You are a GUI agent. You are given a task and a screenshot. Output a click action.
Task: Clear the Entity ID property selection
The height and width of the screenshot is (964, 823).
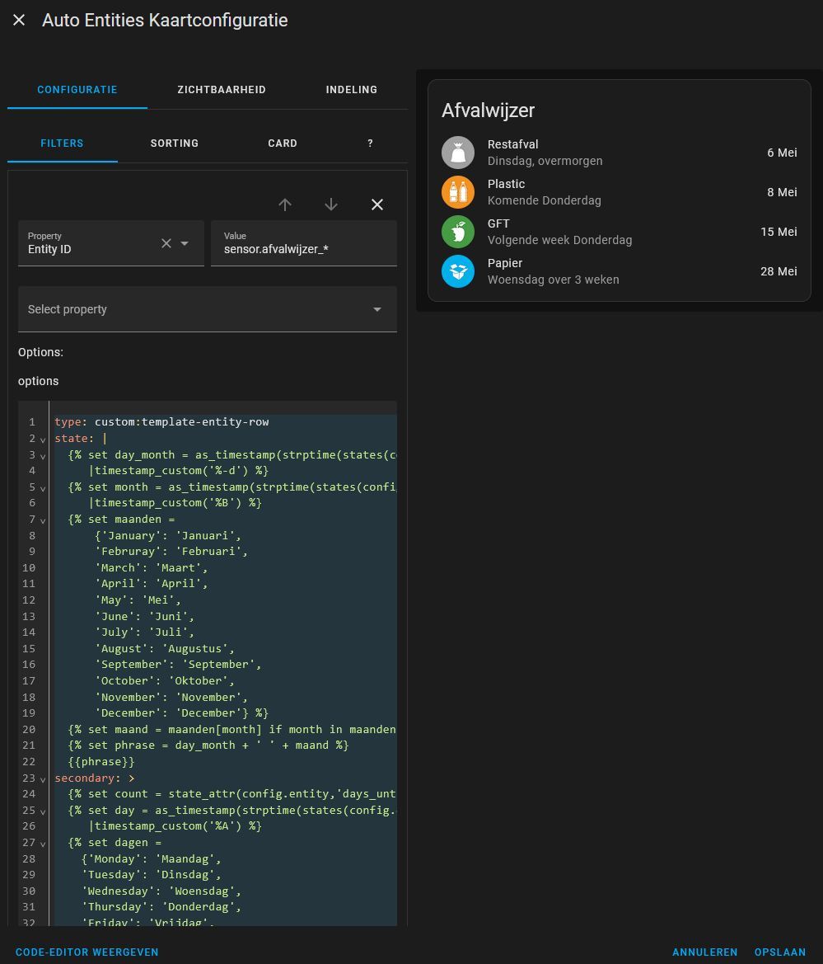click(166, 243)
